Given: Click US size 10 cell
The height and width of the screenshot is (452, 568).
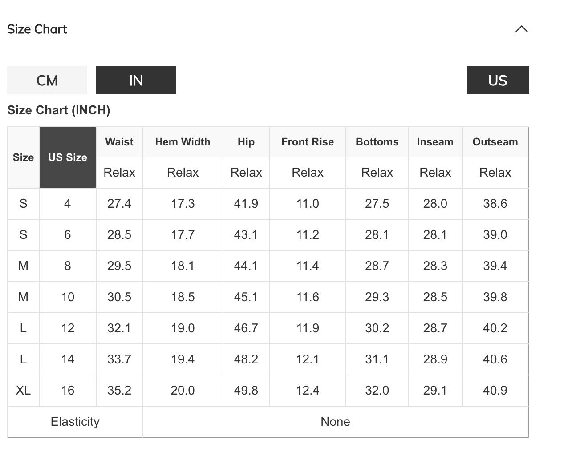Looking at the screenshot, I should (x=68, y=297).
